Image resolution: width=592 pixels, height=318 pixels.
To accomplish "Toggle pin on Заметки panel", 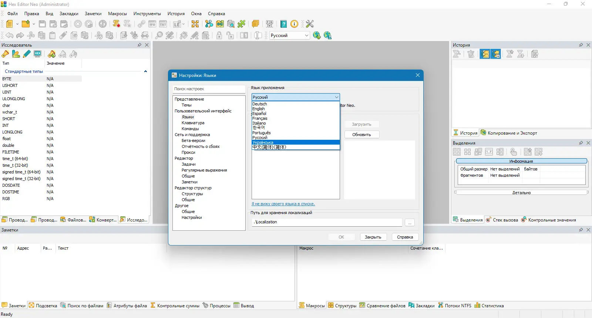I will coord(581,230).
